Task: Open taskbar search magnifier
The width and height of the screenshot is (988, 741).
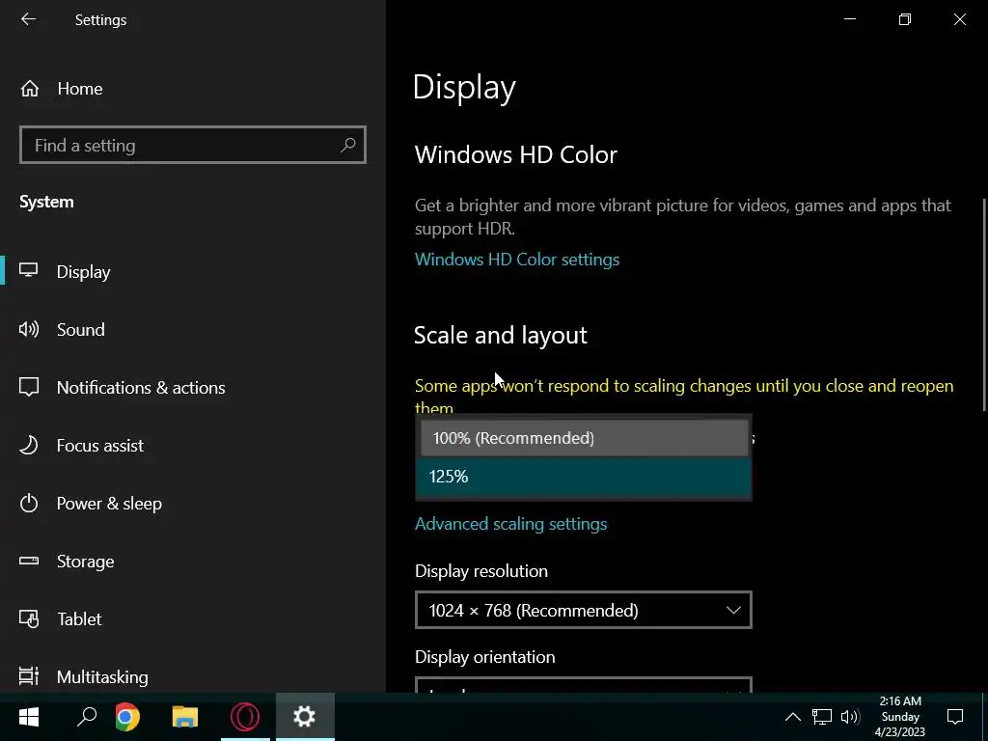Action: coord(86,717)
